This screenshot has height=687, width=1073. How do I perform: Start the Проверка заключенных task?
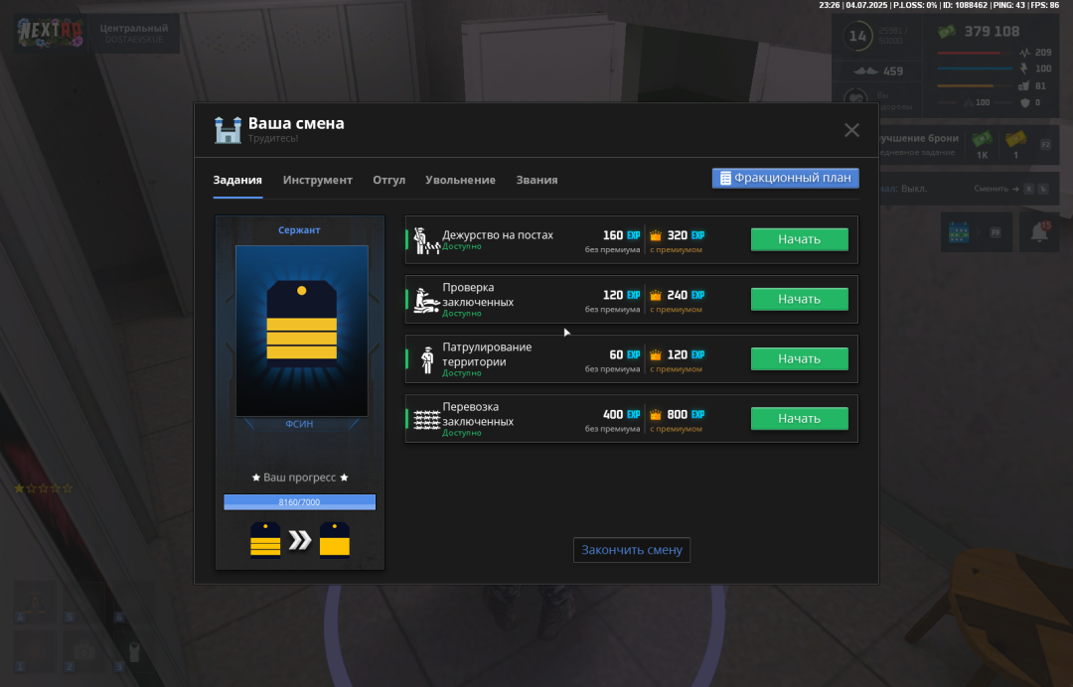[799, 299]
